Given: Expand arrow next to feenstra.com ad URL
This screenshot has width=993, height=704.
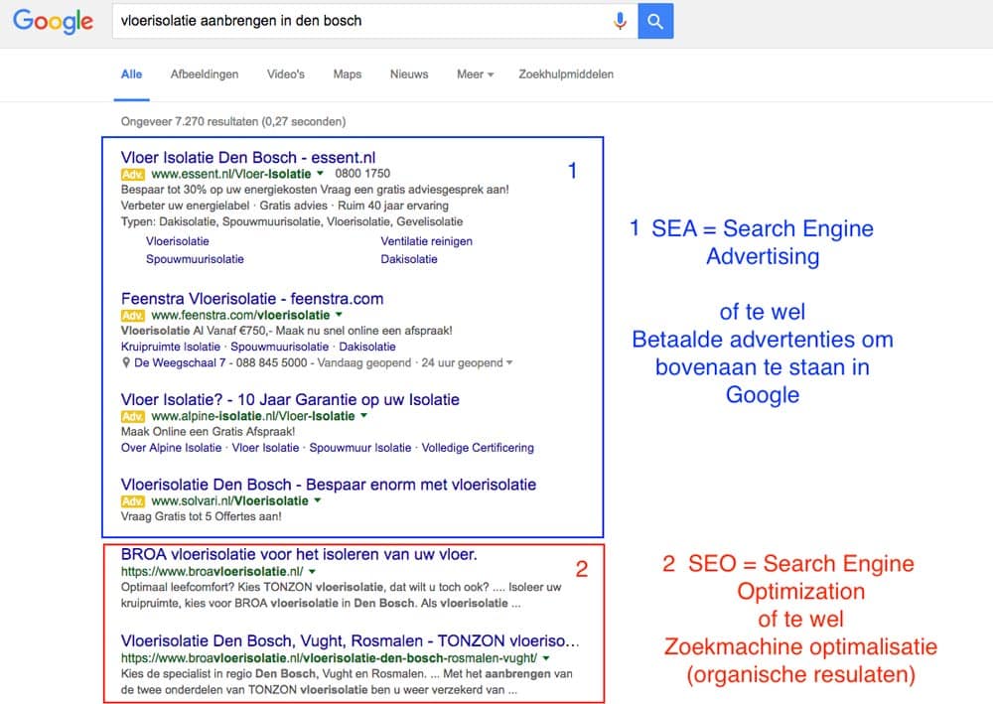Looking at the screenshot, I should [x=339, y=315].
